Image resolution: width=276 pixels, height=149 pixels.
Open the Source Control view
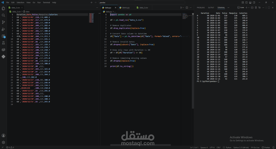click(3, 22)
